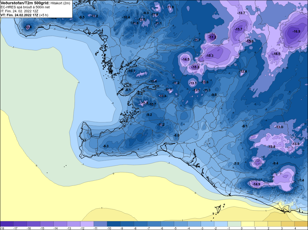The image size is (308, 230).
Task: Click the 'EC-HRES spá brúuð á 500m net' line
Action: click(x=25, y=7)
